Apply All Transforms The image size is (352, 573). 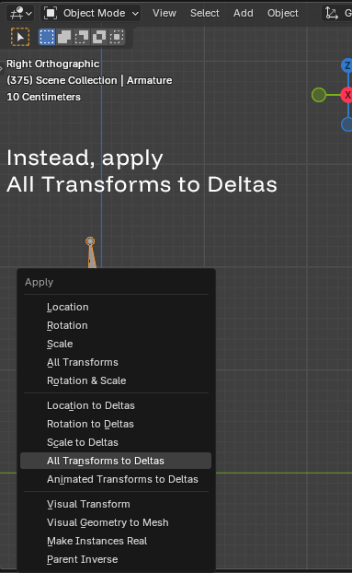pyautogui.click(x=116, y=362)
